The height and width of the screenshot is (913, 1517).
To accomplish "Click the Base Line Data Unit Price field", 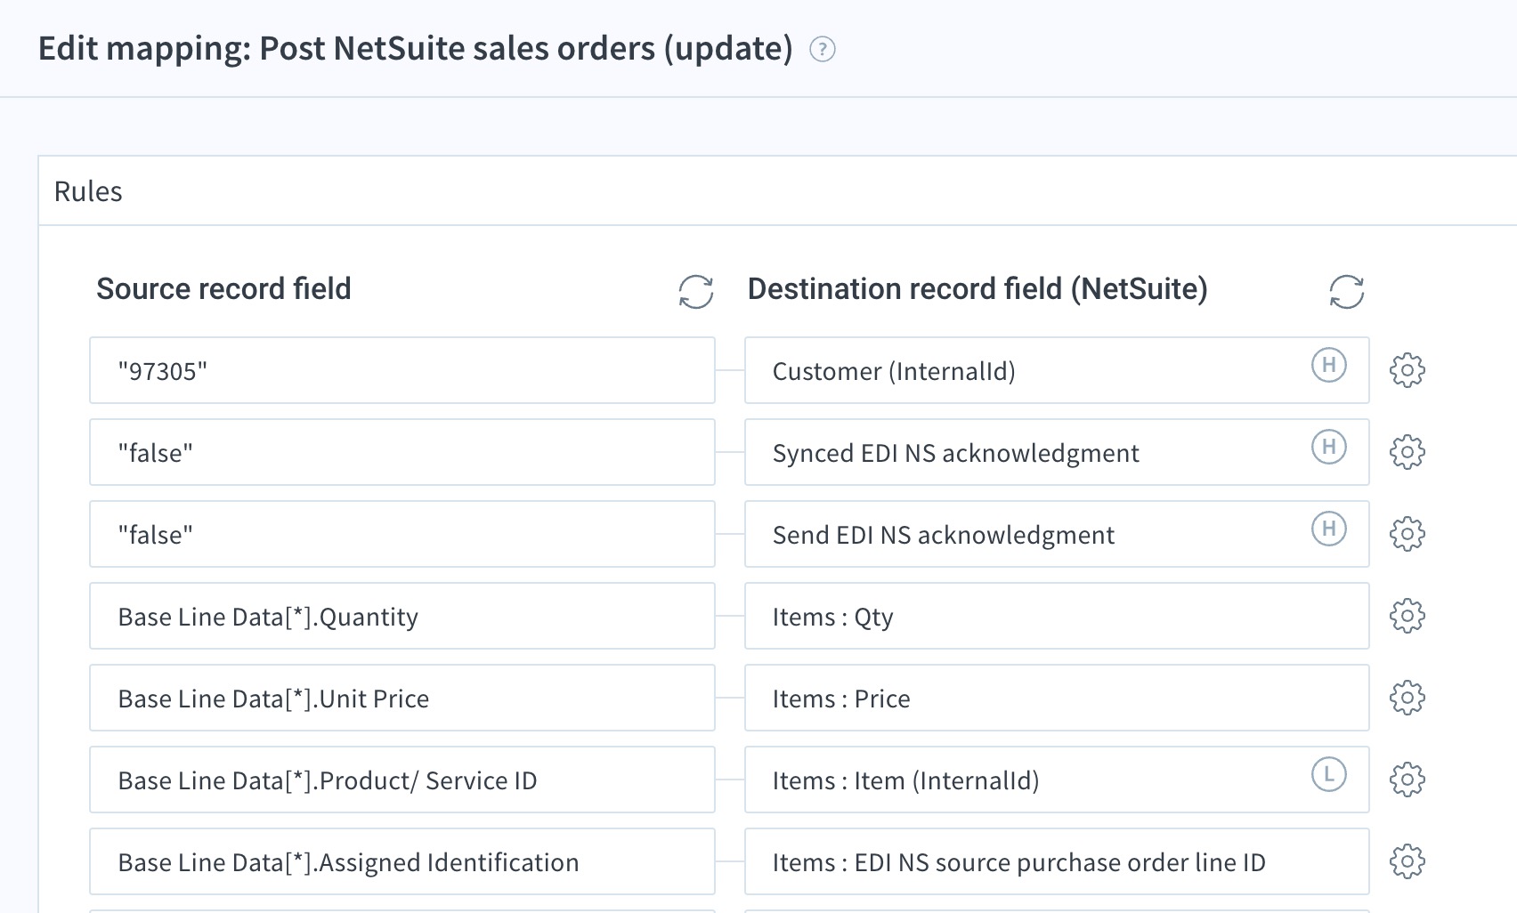I will (402, 698).
